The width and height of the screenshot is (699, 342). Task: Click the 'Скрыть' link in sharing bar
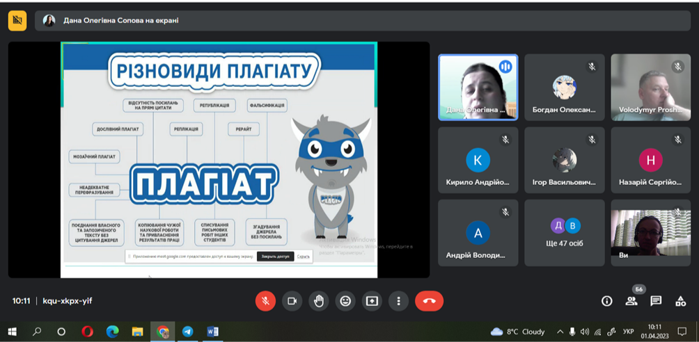click(304, 256)
